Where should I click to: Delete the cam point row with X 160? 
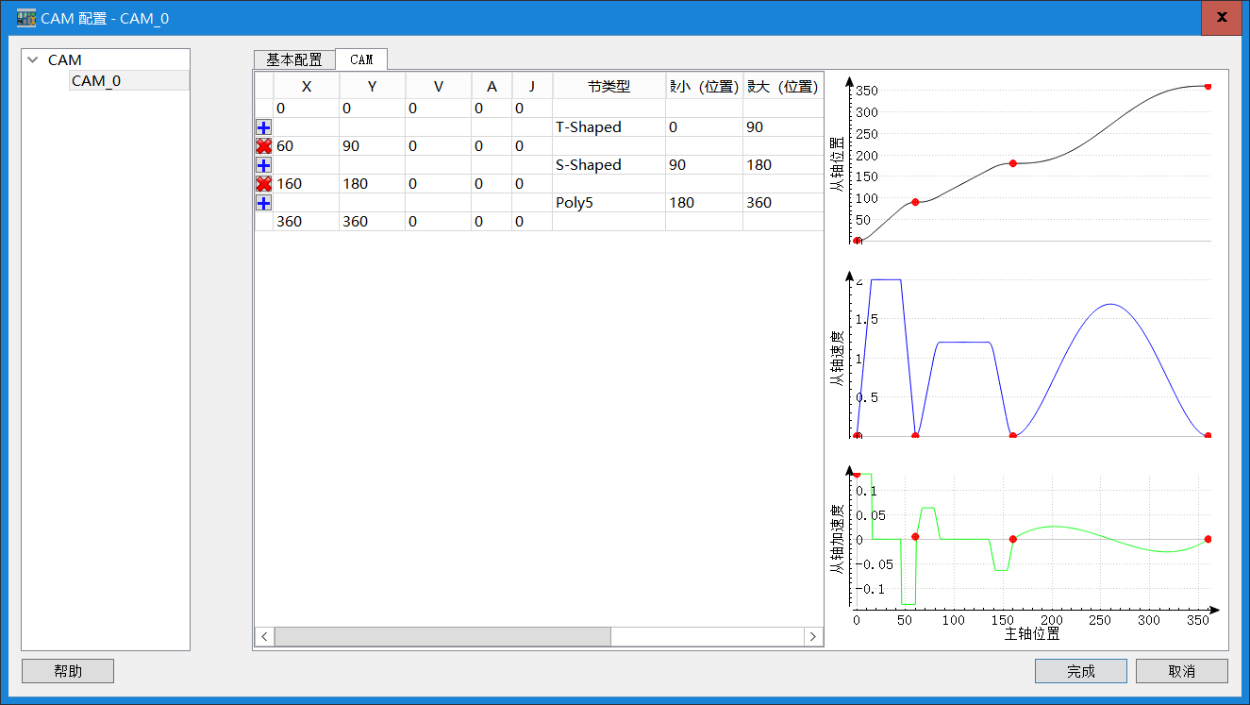(x=264, y=184)
